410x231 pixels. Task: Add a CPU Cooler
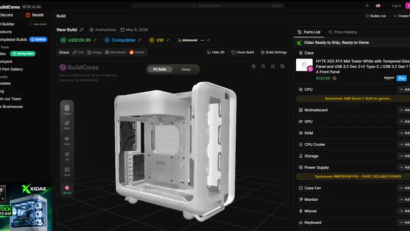tap(404, 145)
